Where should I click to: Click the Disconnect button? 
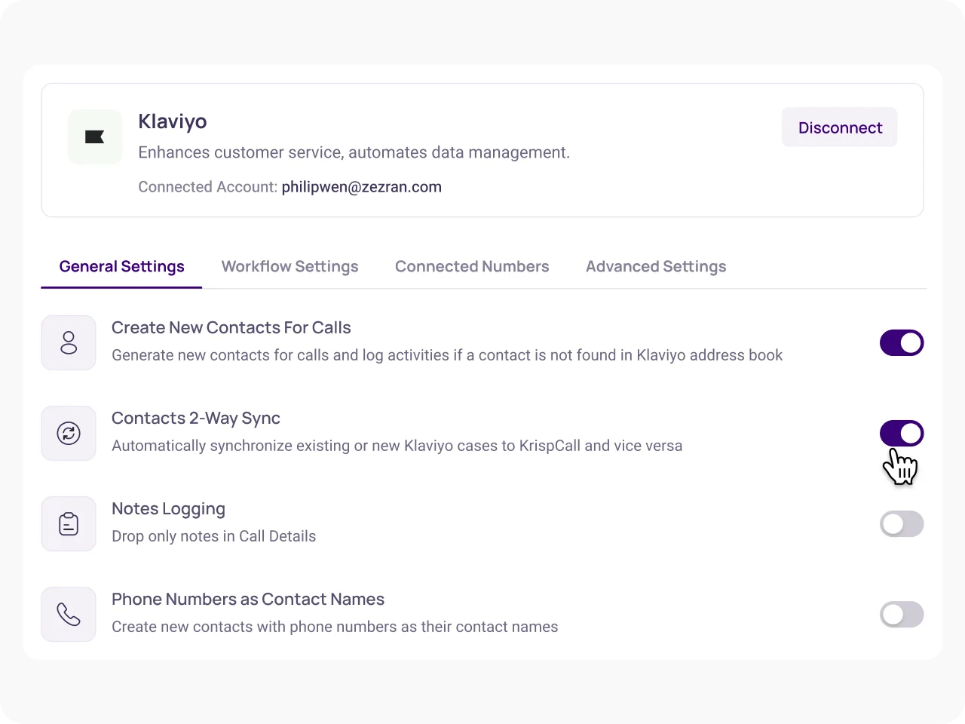[840, 127]
